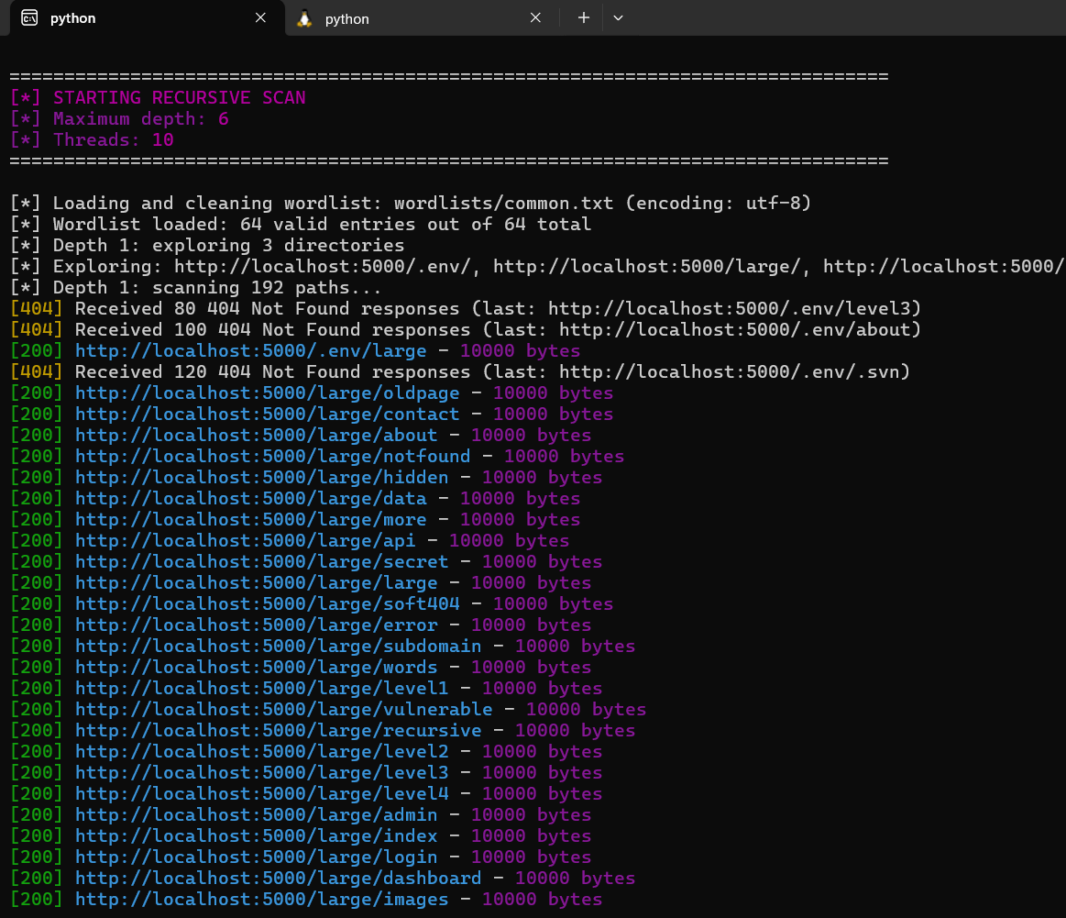1066x918 pixels.
Task: Click the 'Maximum depth: 6' line
Action: pyautogui.click(x=120, y=119)
